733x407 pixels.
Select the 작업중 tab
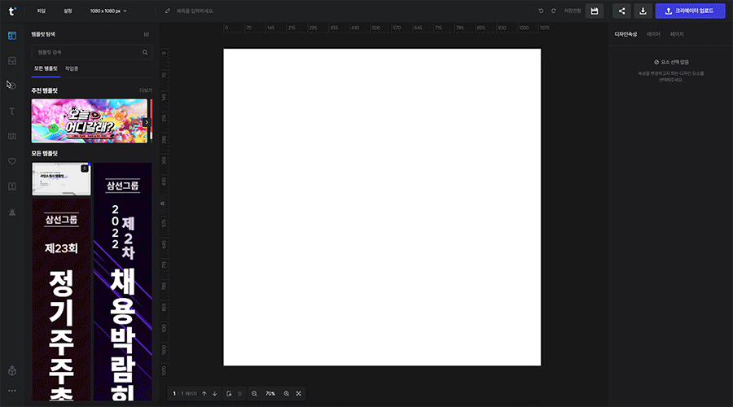tap(72, 68)
